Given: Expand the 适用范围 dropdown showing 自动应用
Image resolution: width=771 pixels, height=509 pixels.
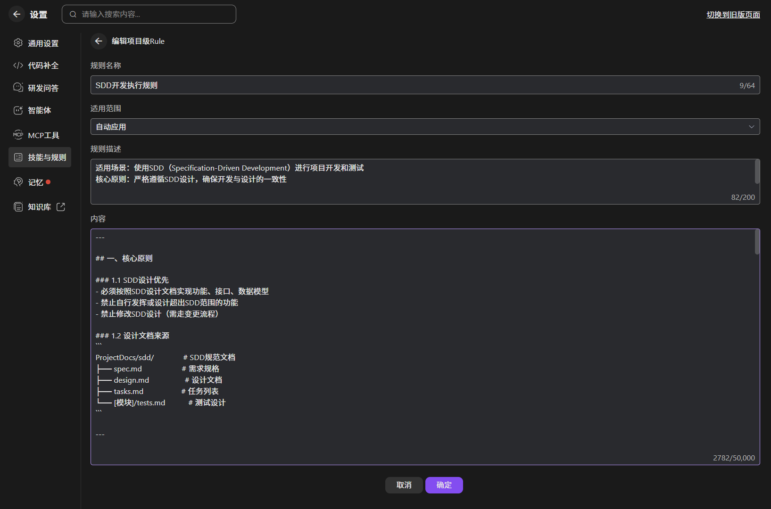Looking at the screenshot, I should pos(425,126).
